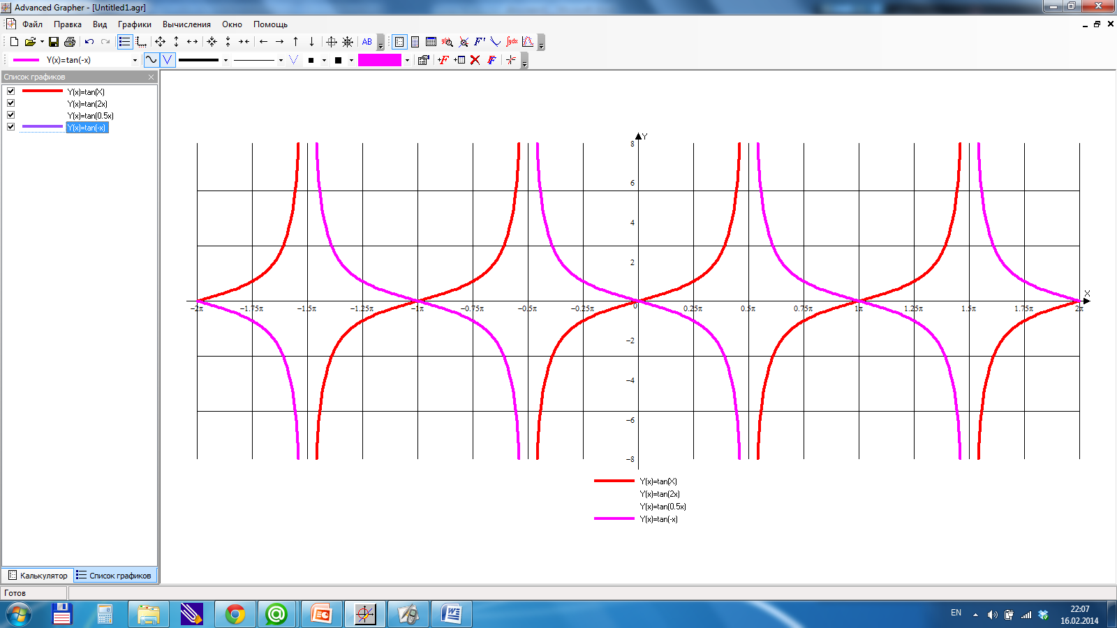Click the volume icon in the system tray
The height and width of the screenshot is (628, 1117).
(992, 615)
